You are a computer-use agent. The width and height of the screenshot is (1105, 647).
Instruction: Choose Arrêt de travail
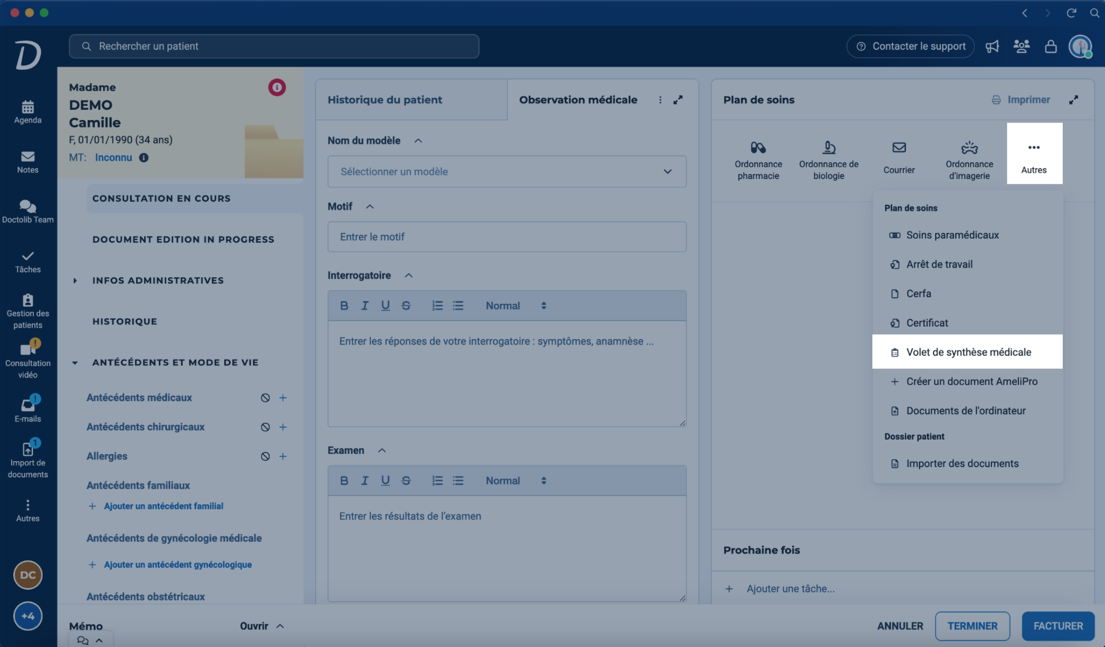[x=967, y=264]
